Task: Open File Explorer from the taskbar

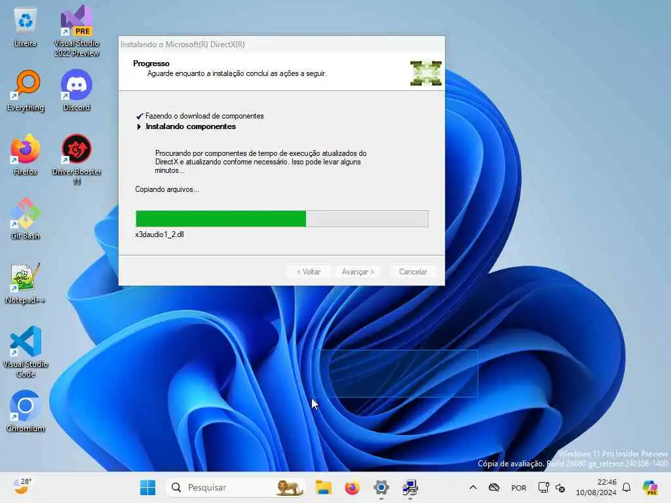Action: tap(324, 487)
